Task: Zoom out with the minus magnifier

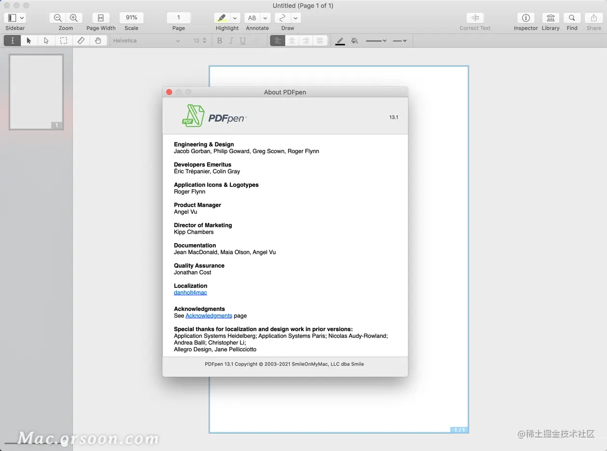Action: (x=58, y=18)
